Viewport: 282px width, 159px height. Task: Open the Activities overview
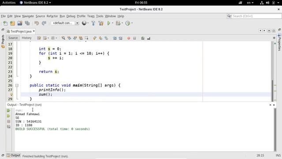9,3
